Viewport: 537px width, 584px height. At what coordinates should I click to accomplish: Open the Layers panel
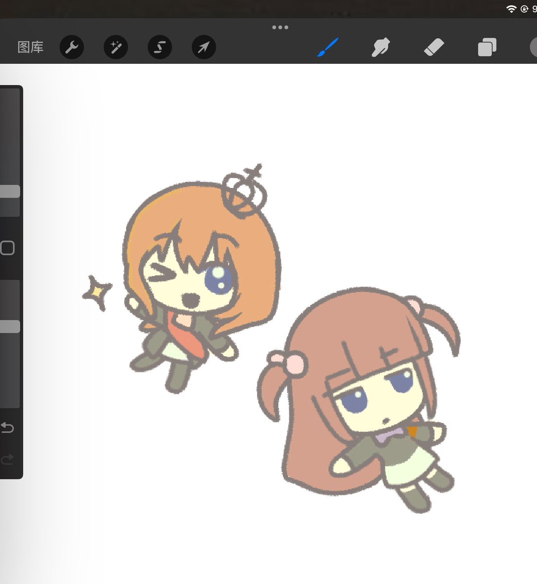[x=486, y=47]
